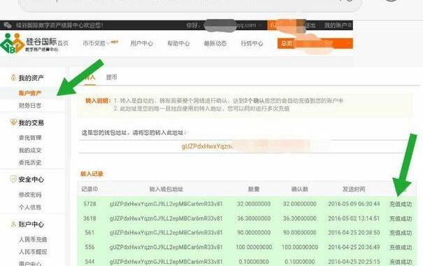The width and height of the screenshot is (423, 266).
Task: Open 委托管理 in sidebar
Action: [30, 138]
